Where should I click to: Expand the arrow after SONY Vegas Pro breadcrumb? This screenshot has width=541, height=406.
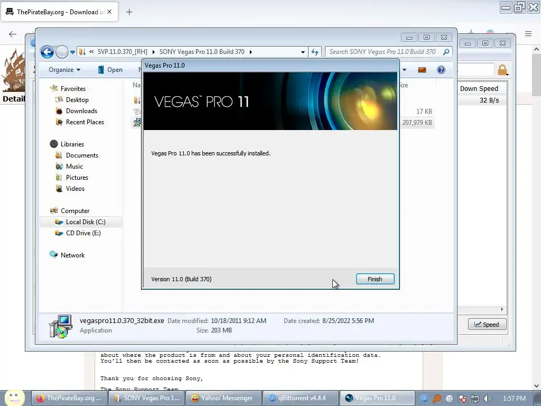(251, 52)
